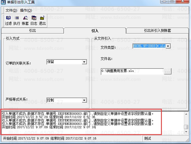Image resolution: width=191 pixels, height=144 pixels.
Task: Open the 文件(D) menu
Action: [x=11, y=10]
